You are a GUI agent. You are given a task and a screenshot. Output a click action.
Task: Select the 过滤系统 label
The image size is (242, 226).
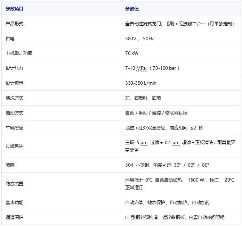tap(14, 147)
